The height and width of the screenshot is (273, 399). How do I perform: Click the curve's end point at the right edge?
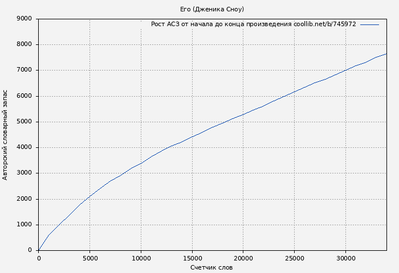click(x=386, y=54)
